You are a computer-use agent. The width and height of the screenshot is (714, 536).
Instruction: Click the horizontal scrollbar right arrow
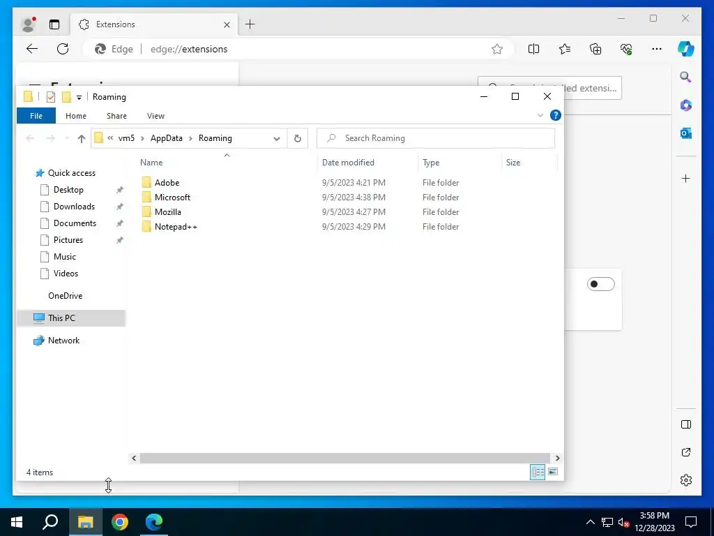(557, 458)
